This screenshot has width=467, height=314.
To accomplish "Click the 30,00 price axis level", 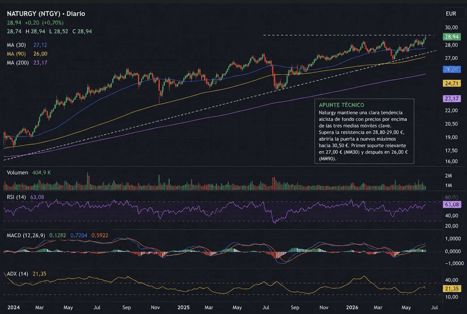I will 451,27.
